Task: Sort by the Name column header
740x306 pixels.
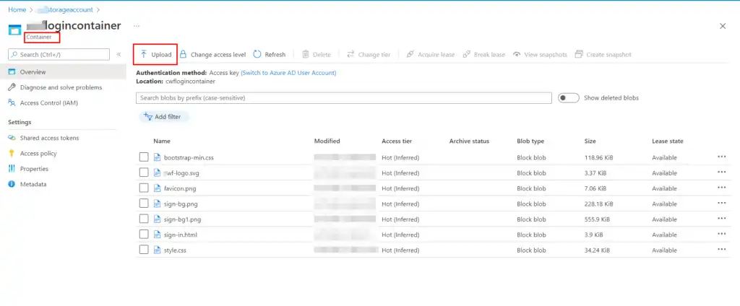Action: [162, 141]
